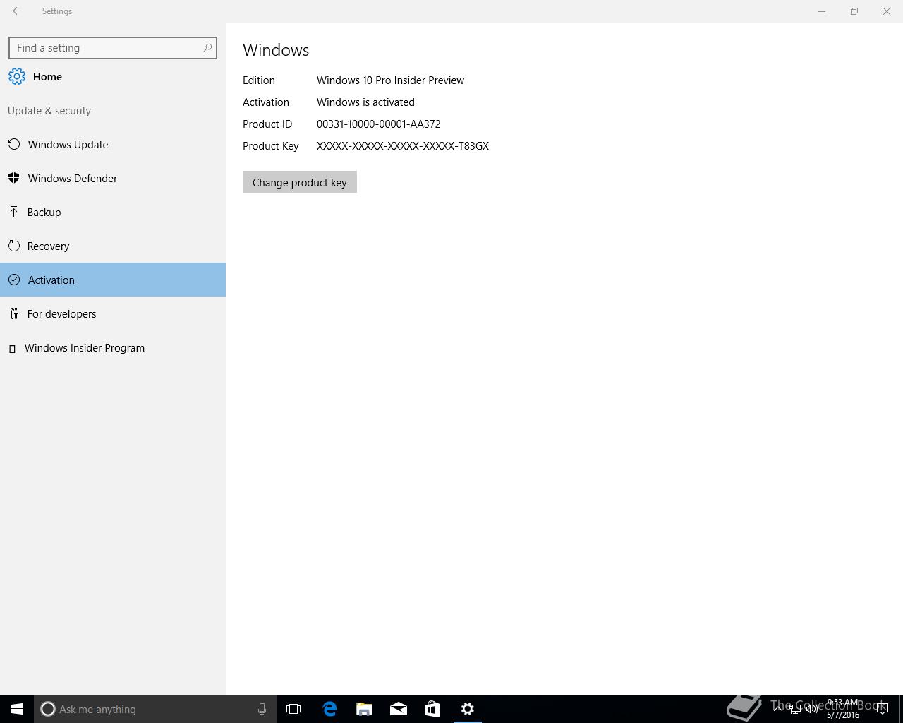Open Task View from the taskbar
This screenshot has width=903, height=723.
pyautogui.click(x=293, y=709)
